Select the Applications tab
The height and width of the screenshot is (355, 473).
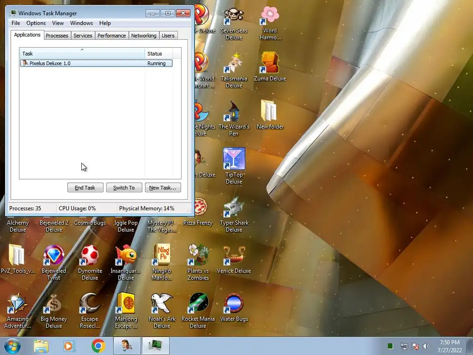(x=27, y=35)
